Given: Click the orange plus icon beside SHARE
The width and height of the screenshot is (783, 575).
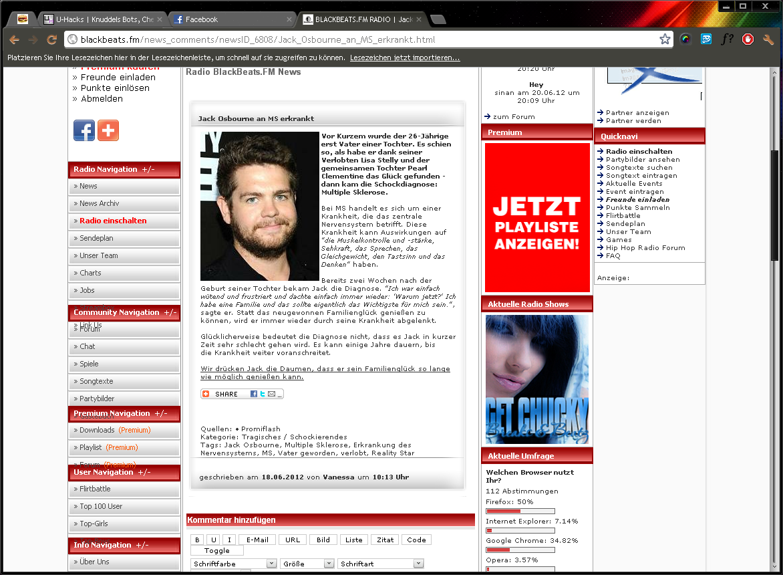Looking at the screenshot, I should tap(206, 394).
